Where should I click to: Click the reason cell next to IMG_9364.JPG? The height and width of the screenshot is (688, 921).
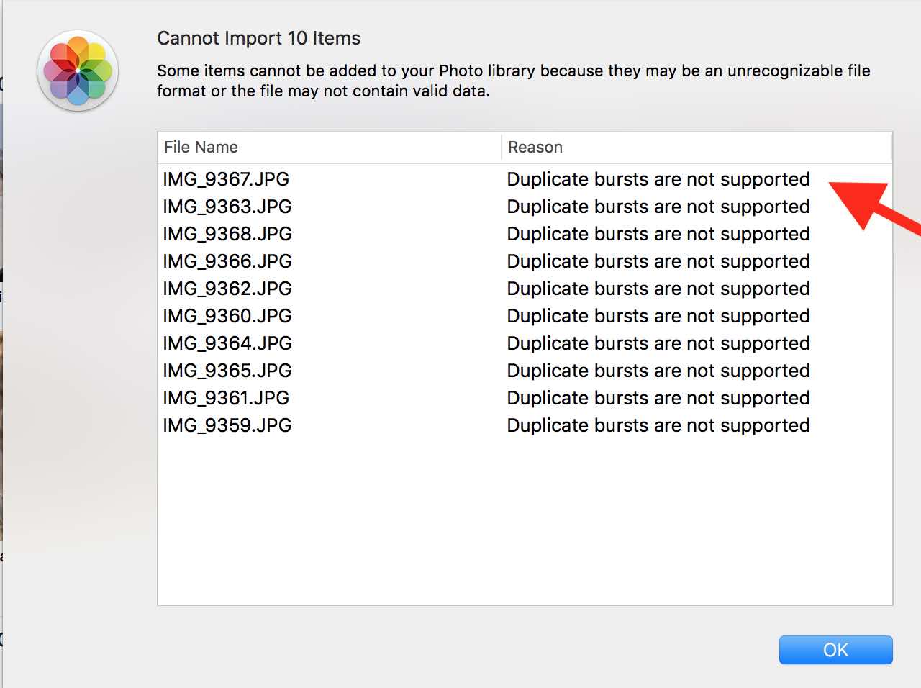point(658,343)
